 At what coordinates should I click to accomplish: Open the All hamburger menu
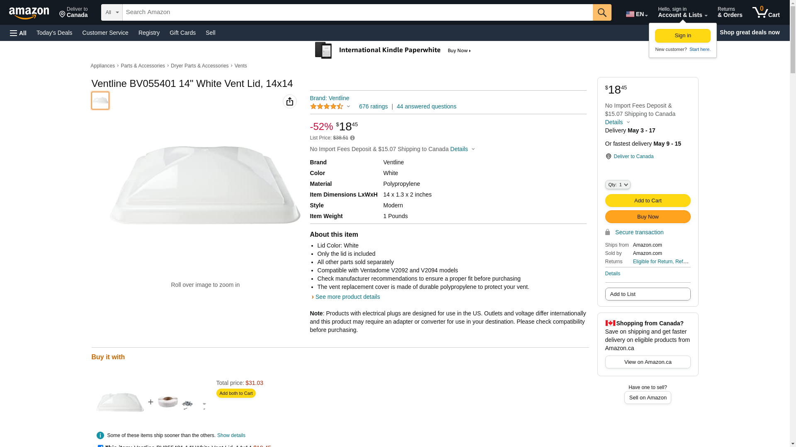[18, 33]
